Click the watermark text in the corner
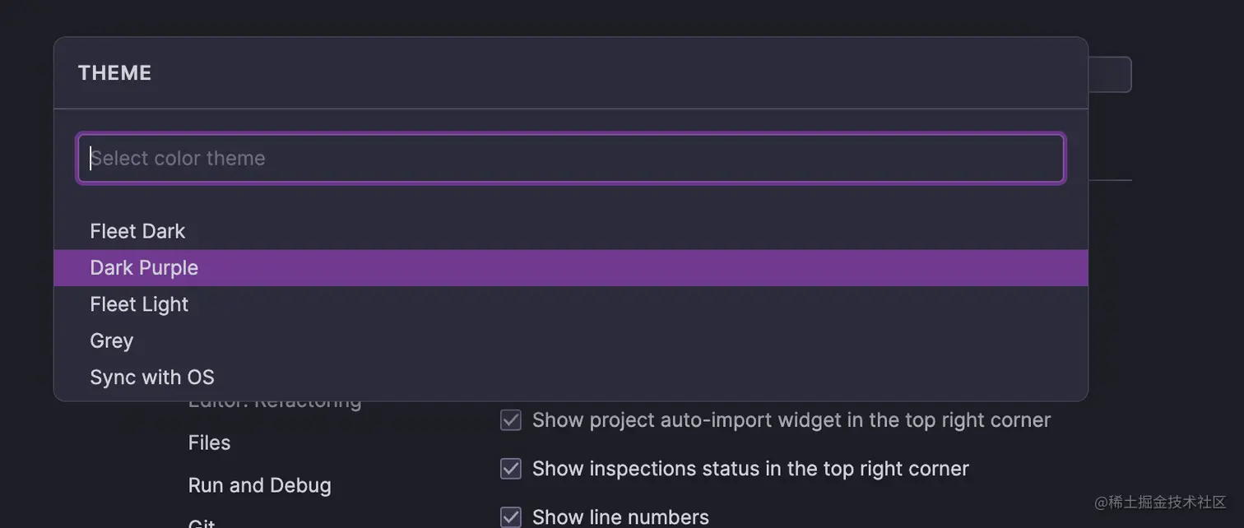The width and height of the screenshot is (1244, 528). pos(1160,502)
